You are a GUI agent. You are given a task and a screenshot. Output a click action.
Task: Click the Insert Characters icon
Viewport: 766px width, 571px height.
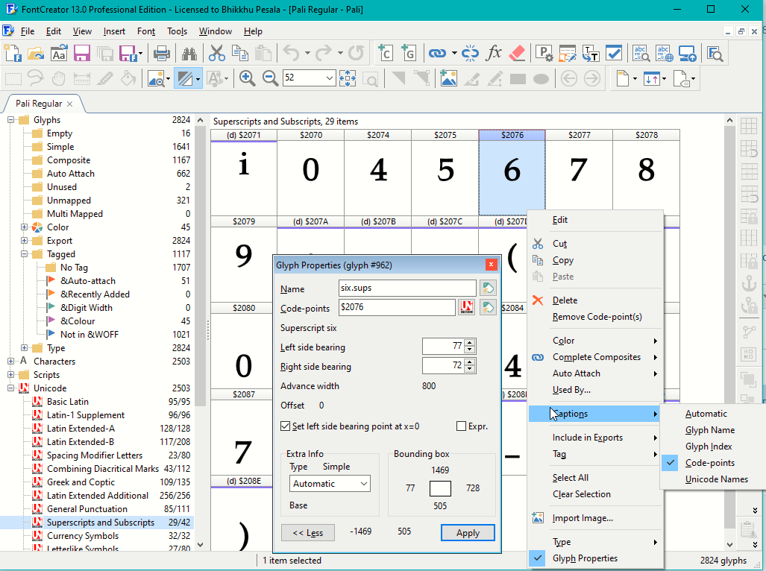[385, 53]
